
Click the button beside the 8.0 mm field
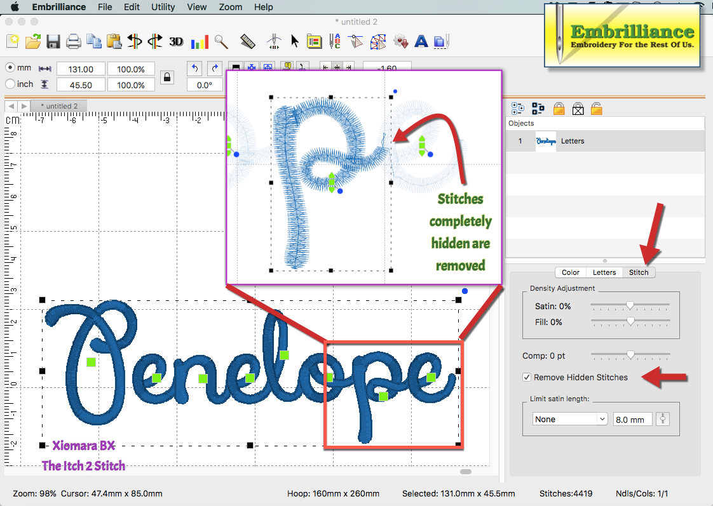(x=663, y=419)
